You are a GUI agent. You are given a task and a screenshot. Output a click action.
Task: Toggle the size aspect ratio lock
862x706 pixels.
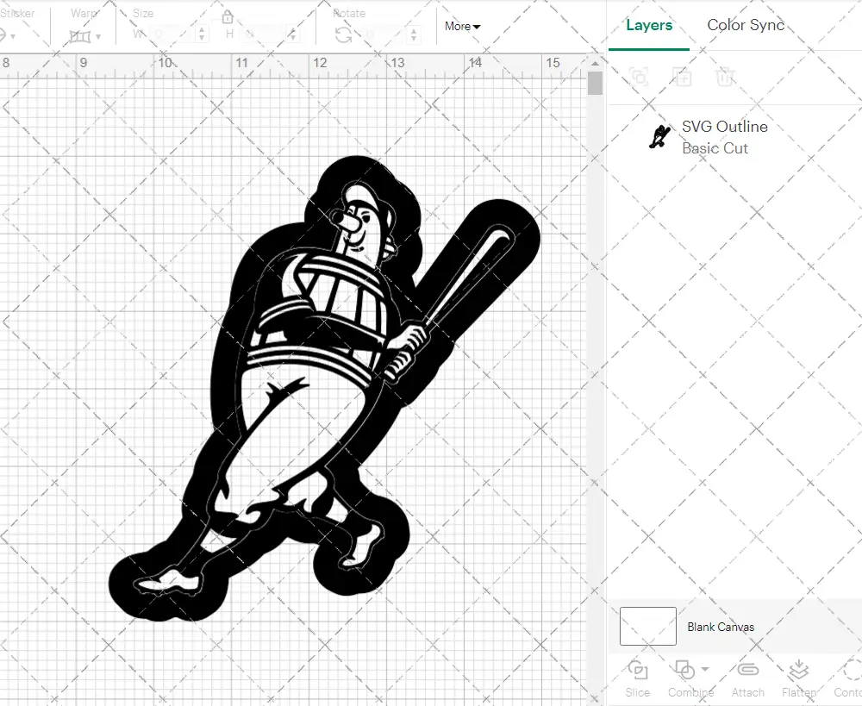(228, 16)
